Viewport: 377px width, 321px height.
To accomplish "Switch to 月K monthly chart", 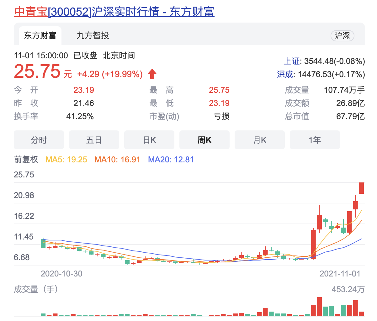I will point(260,140).
